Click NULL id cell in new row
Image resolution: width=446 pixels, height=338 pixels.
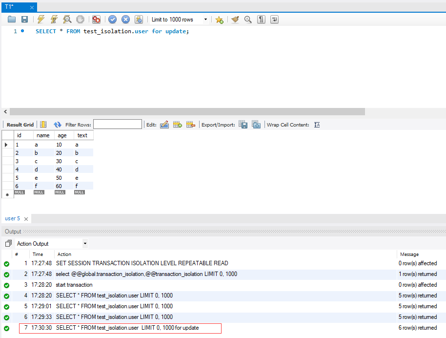tap(20, 192)
